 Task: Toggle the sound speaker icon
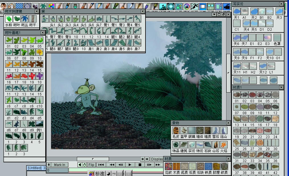pos(80,165)
